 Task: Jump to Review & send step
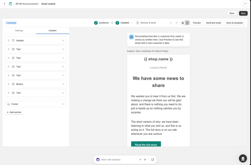[x=146, y=23]
